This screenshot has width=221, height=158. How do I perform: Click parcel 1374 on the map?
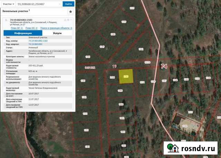pos(142,83)
